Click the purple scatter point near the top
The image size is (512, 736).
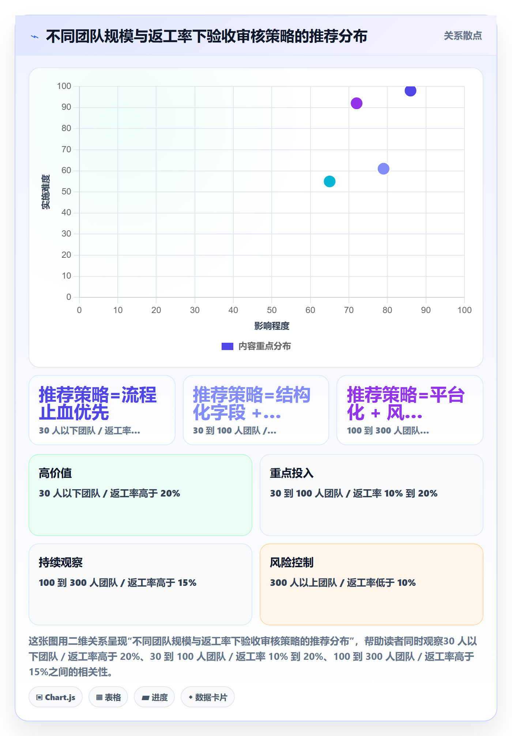point(357,103)
